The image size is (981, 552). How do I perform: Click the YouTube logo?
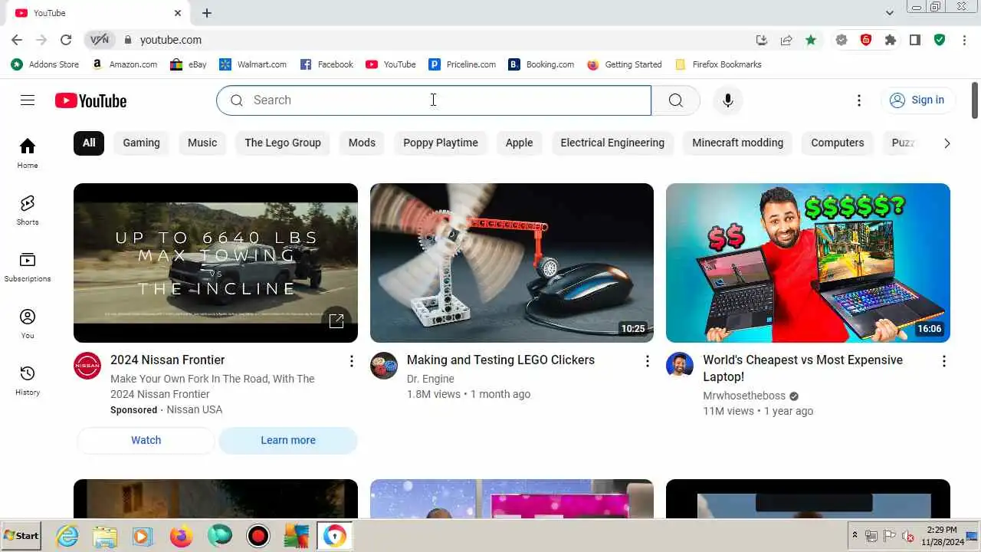(x=90, y=100)
